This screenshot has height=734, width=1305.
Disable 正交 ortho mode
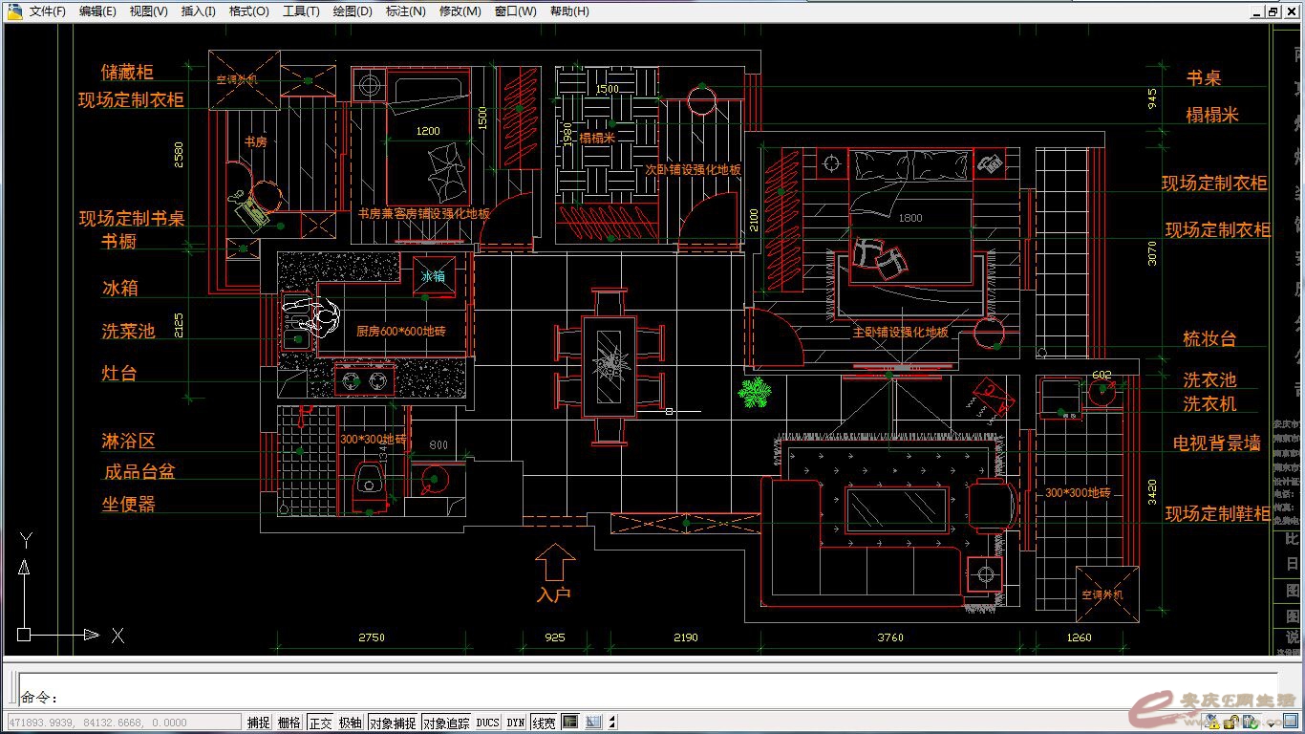pyautogui.click(x=320, y=723)
